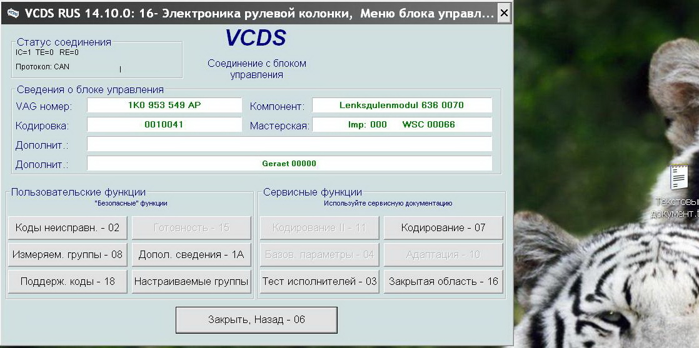Open "Допол. сведения - 1A" advanced info
Image resolution: width=699 pixels, height=348 pixels.
point(191,254)
